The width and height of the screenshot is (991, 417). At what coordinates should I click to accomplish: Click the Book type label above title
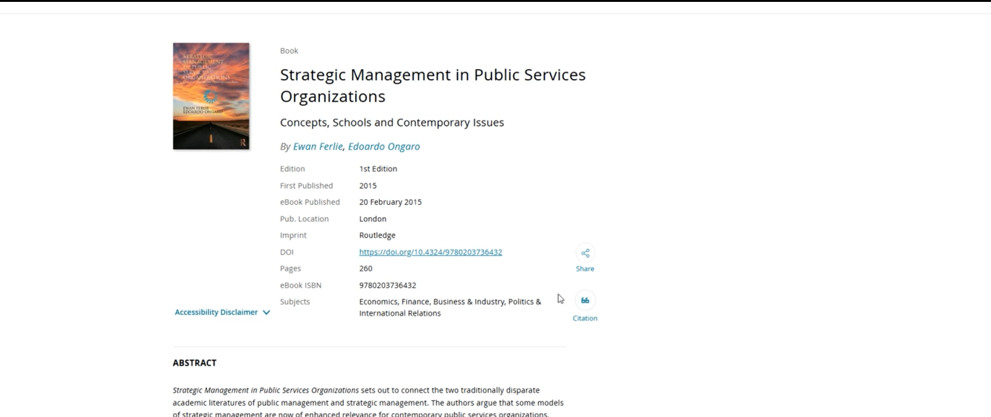pyautogui.click(x=289, y=51)
